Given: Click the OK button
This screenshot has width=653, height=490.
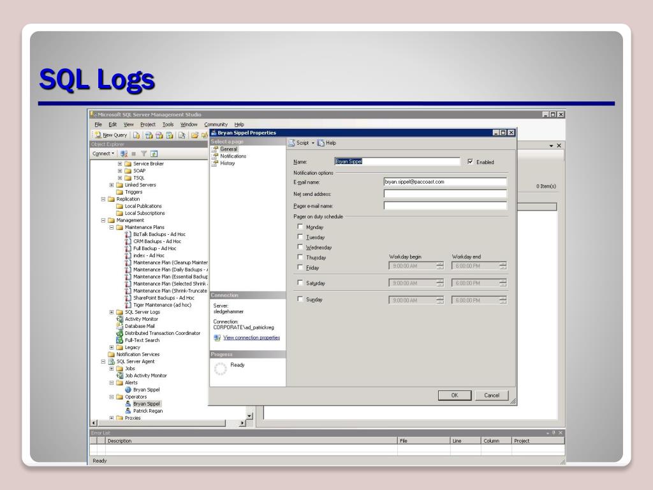Looking at the screenshot, I should [454, 396].
